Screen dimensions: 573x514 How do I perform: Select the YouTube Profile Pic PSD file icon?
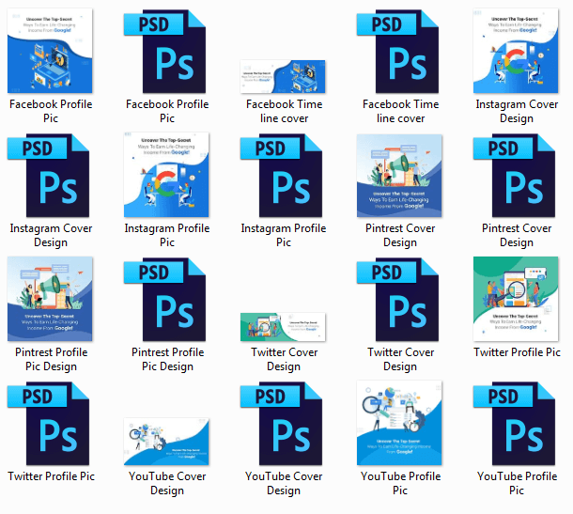pos(514,424)
